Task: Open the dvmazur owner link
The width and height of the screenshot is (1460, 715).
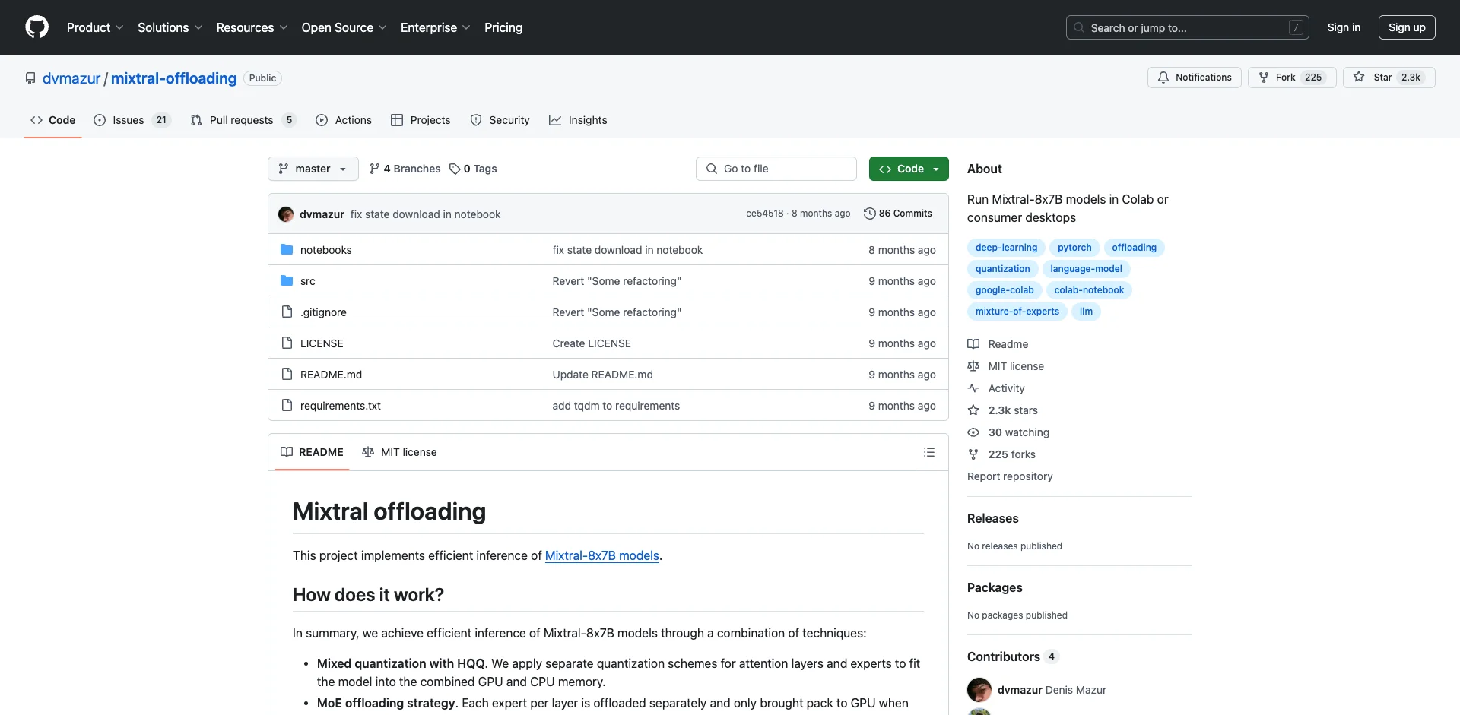Action: point(71,78)
